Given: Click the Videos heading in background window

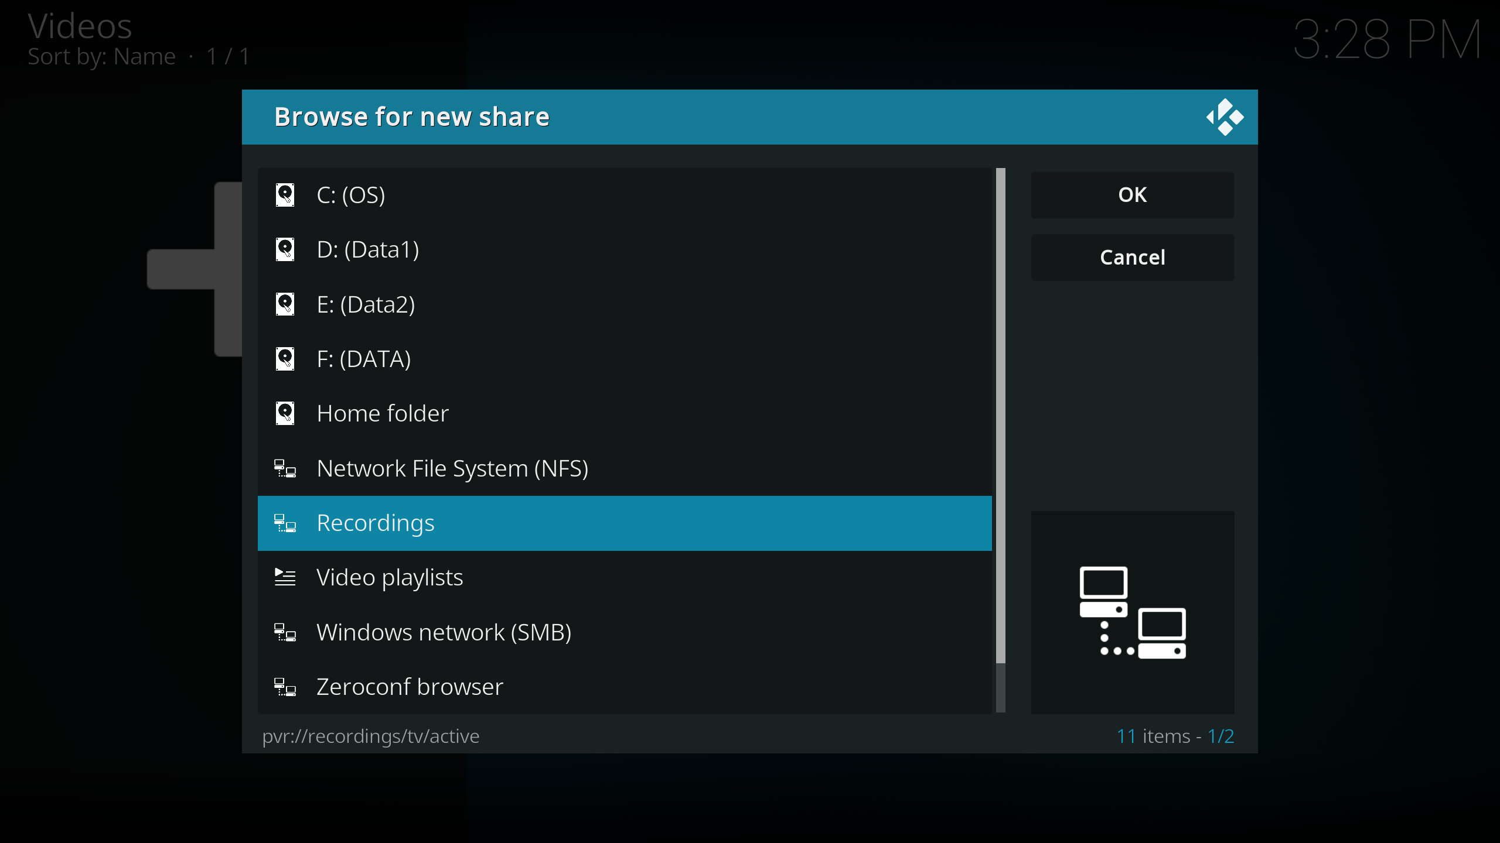Looking at the screenshot, I should (x=80, y=26).
